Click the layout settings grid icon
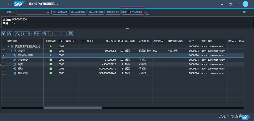The image size is (254, 121). tap(45, 34)
